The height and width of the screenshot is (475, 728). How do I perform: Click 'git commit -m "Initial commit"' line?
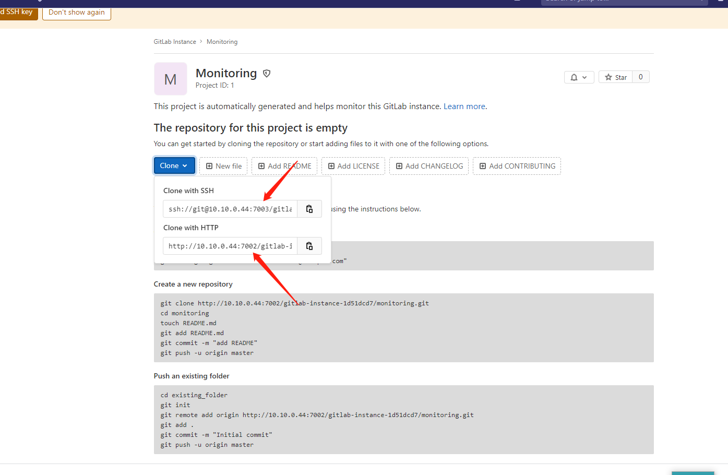click(x=217, y=435)
